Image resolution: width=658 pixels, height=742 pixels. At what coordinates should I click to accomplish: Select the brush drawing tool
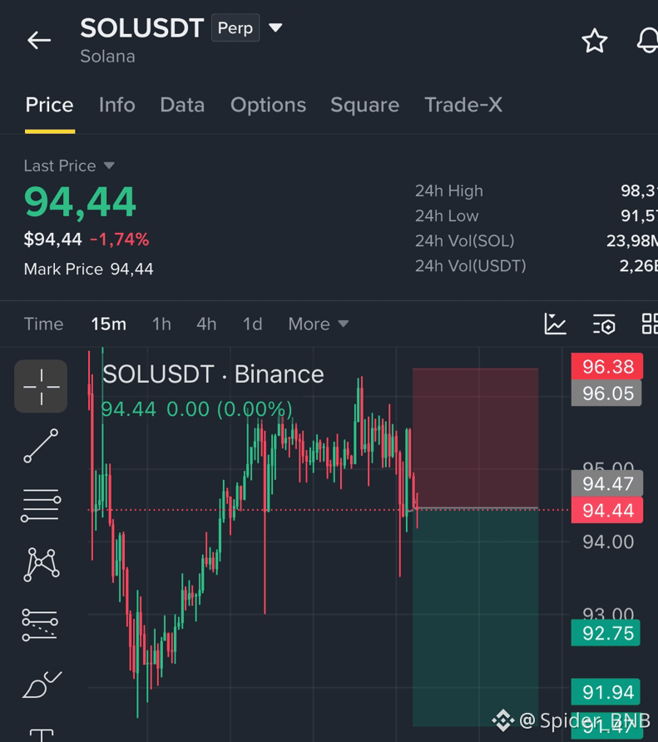(x=42, y=685)
